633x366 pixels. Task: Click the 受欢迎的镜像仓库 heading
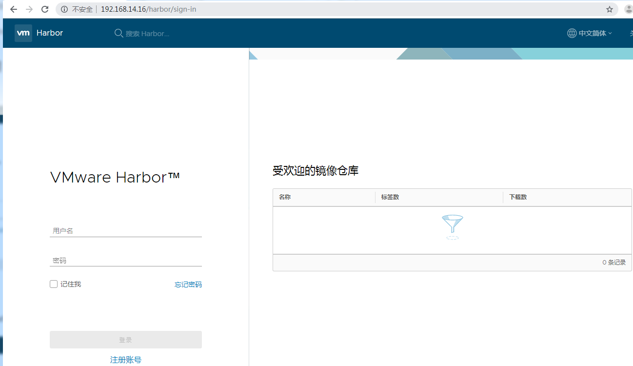pyautogui.click(x=316, y=171)
